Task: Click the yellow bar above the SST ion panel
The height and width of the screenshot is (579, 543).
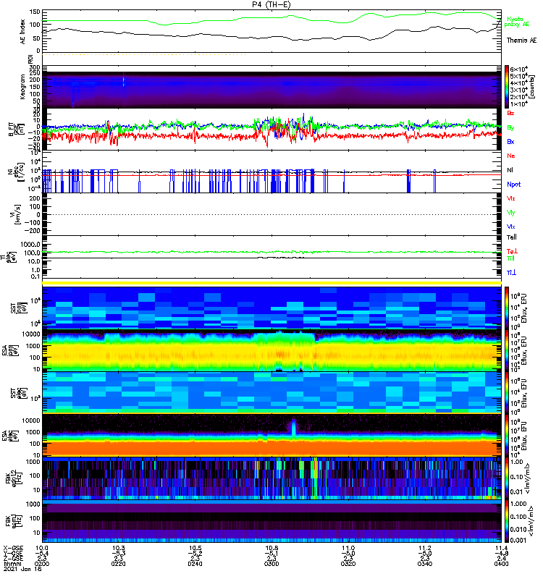Action: coord(271,283)
